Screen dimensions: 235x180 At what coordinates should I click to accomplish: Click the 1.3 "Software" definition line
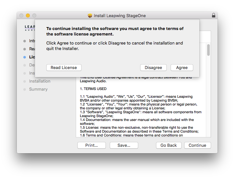click(x=141, y=114)
